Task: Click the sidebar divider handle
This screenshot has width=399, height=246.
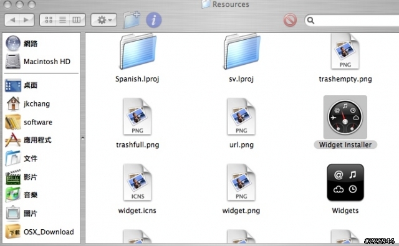Action: click(83, 138)
